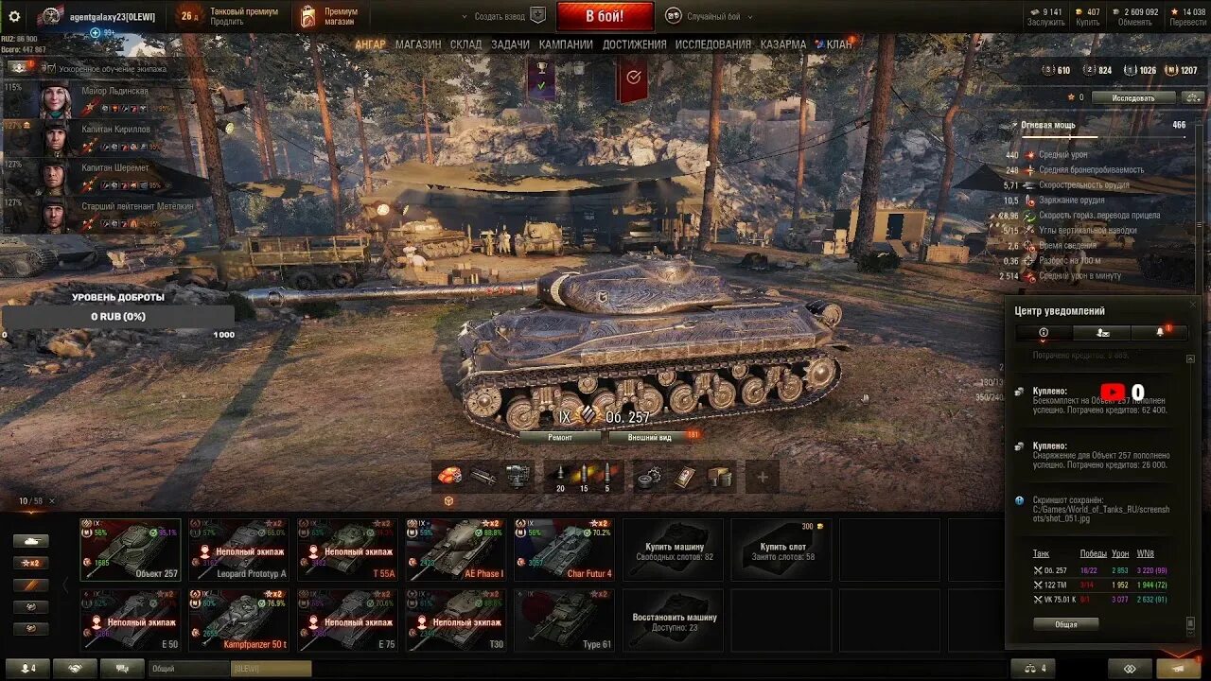
Task: Open the contacts list button showing 4
Action: point(27,669)
